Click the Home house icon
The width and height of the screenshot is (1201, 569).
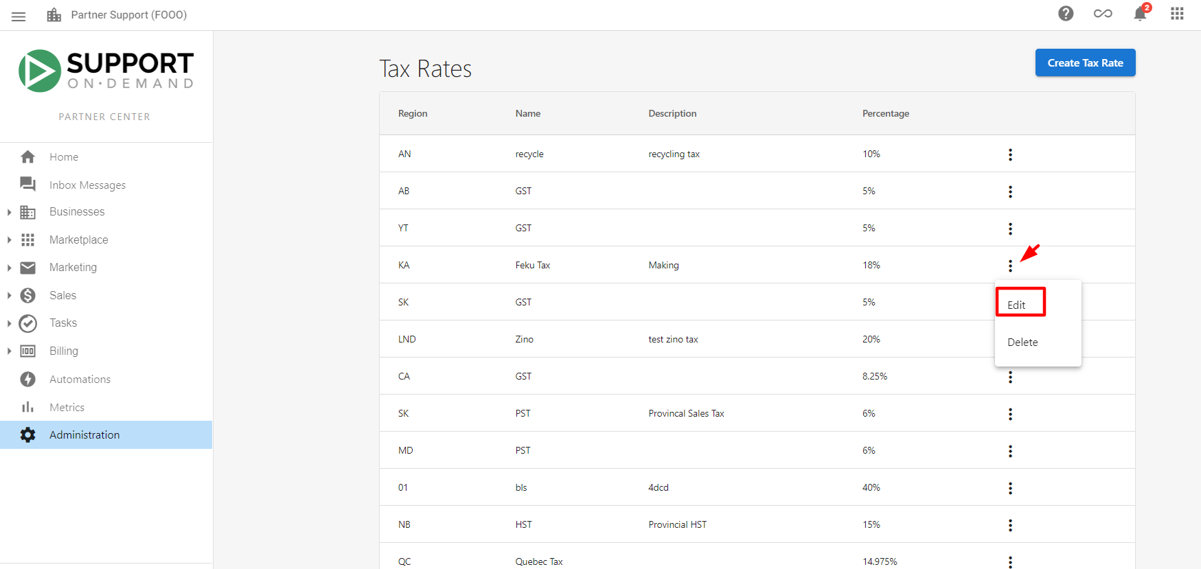pyautogui.click(x=28, y=157)
